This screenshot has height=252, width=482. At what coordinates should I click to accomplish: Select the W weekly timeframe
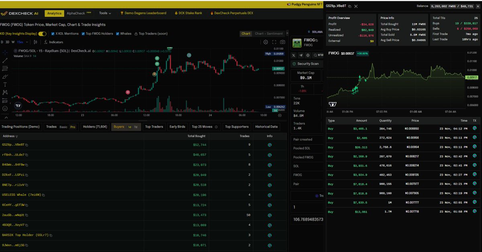coord(13,42)
